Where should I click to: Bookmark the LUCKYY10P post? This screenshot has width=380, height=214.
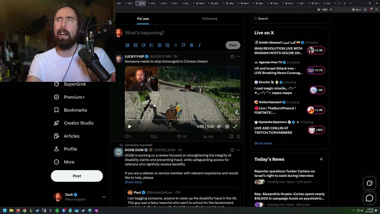(231, 136)
